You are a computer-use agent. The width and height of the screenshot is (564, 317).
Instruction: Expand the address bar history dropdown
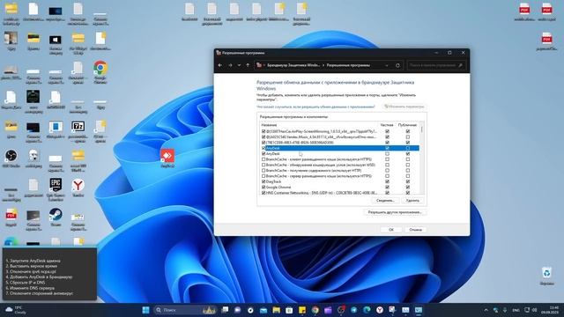[x=387, y=65]
